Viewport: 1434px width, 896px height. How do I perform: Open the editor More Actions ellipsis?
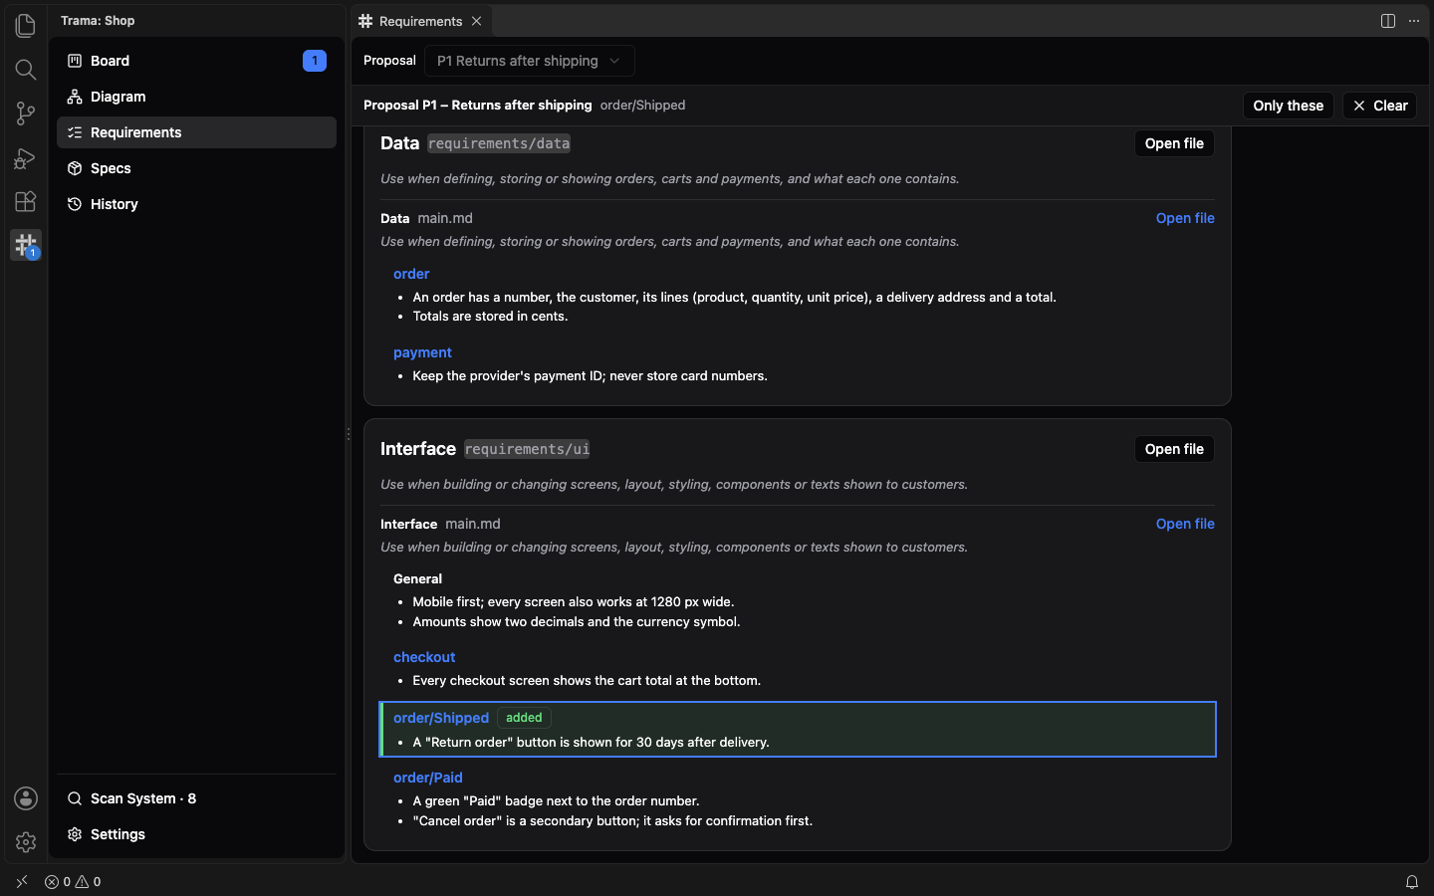point(1414,21)
